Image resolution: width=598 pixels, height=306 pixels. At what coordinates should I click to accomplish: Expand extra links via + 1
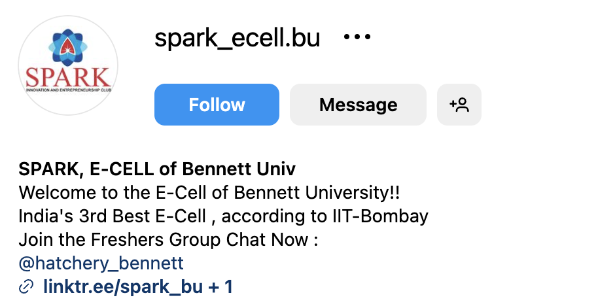coord(220,287)
